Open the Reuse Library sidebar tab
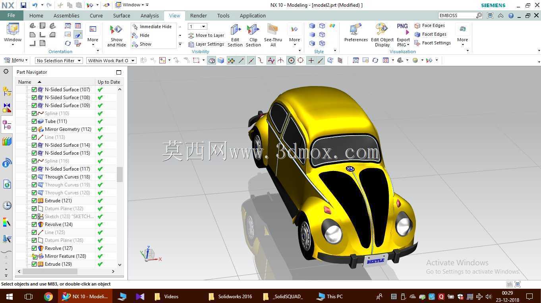 (7, 142)
